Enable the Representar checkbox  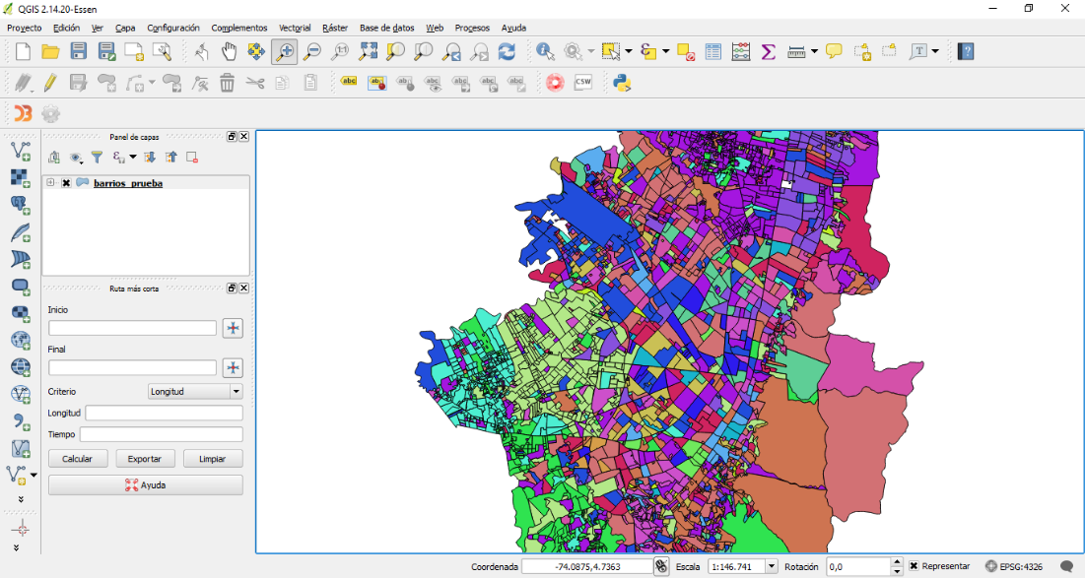click(912, 566)
